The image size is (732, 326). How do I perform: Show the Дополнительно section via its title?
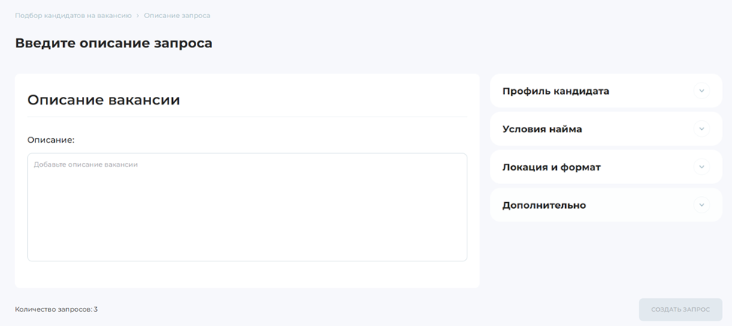coord(543,205)
